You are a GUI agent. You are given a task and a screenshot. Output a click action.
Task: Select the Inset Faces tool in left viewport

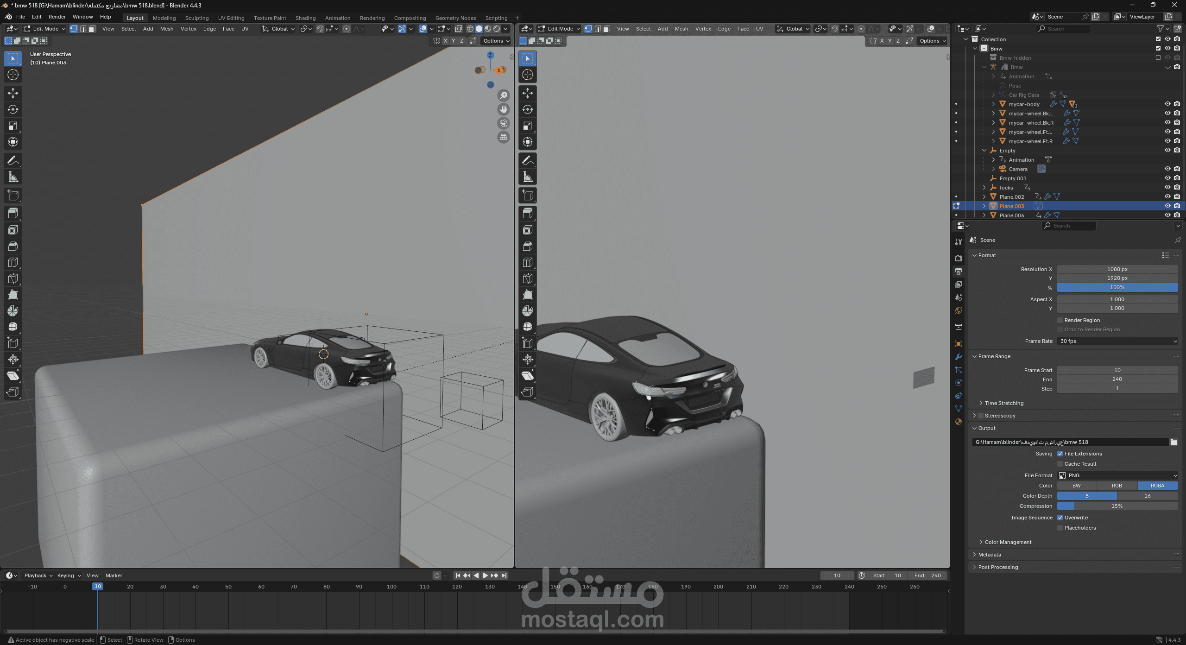coord(13,230)
